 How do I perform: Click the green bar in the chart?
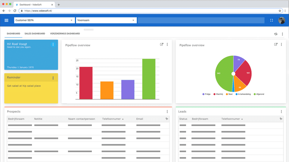click(149, 79)
